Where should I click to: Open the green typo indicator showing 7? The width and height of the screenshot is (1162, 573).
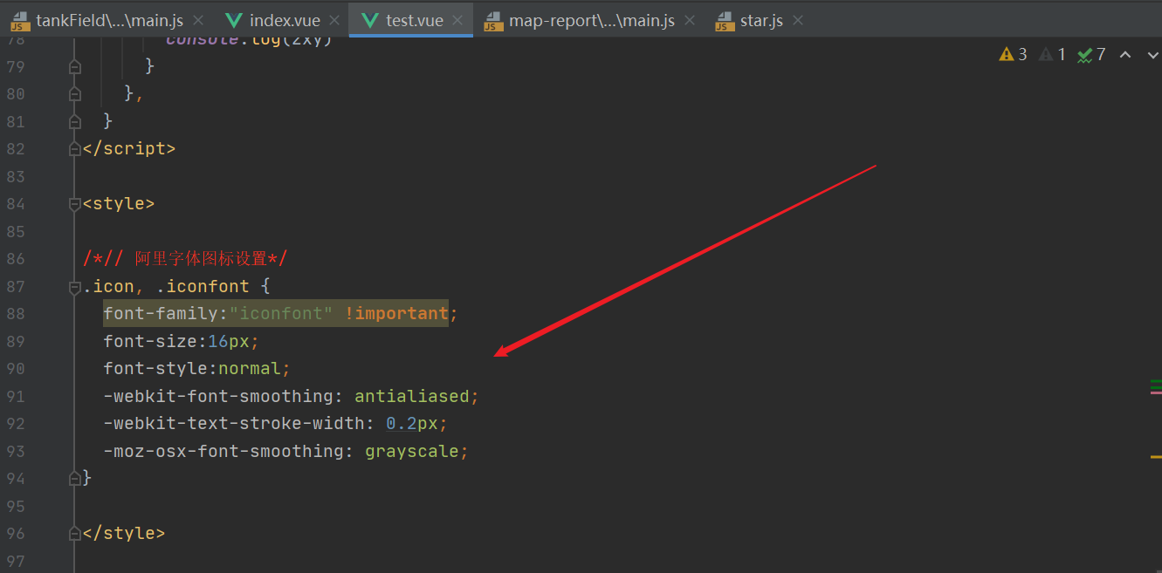[x=1091, y=55]
